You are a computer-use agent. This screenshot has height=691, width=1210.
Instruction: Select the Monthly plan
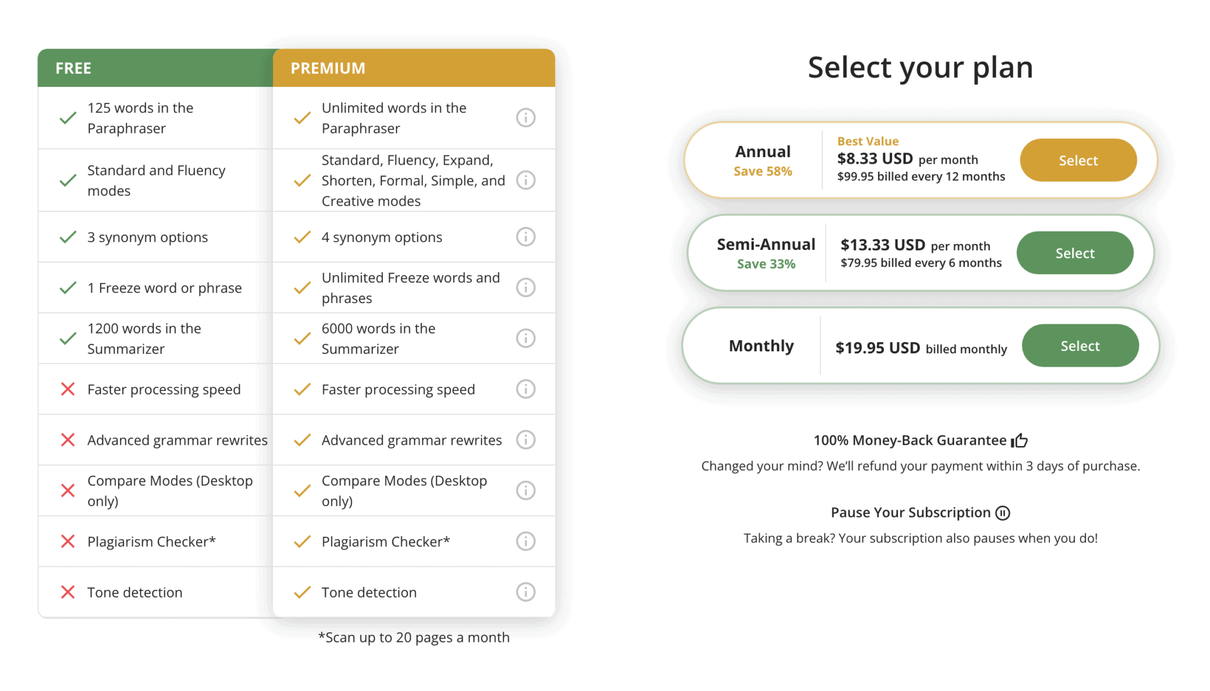click(1080, 345)
